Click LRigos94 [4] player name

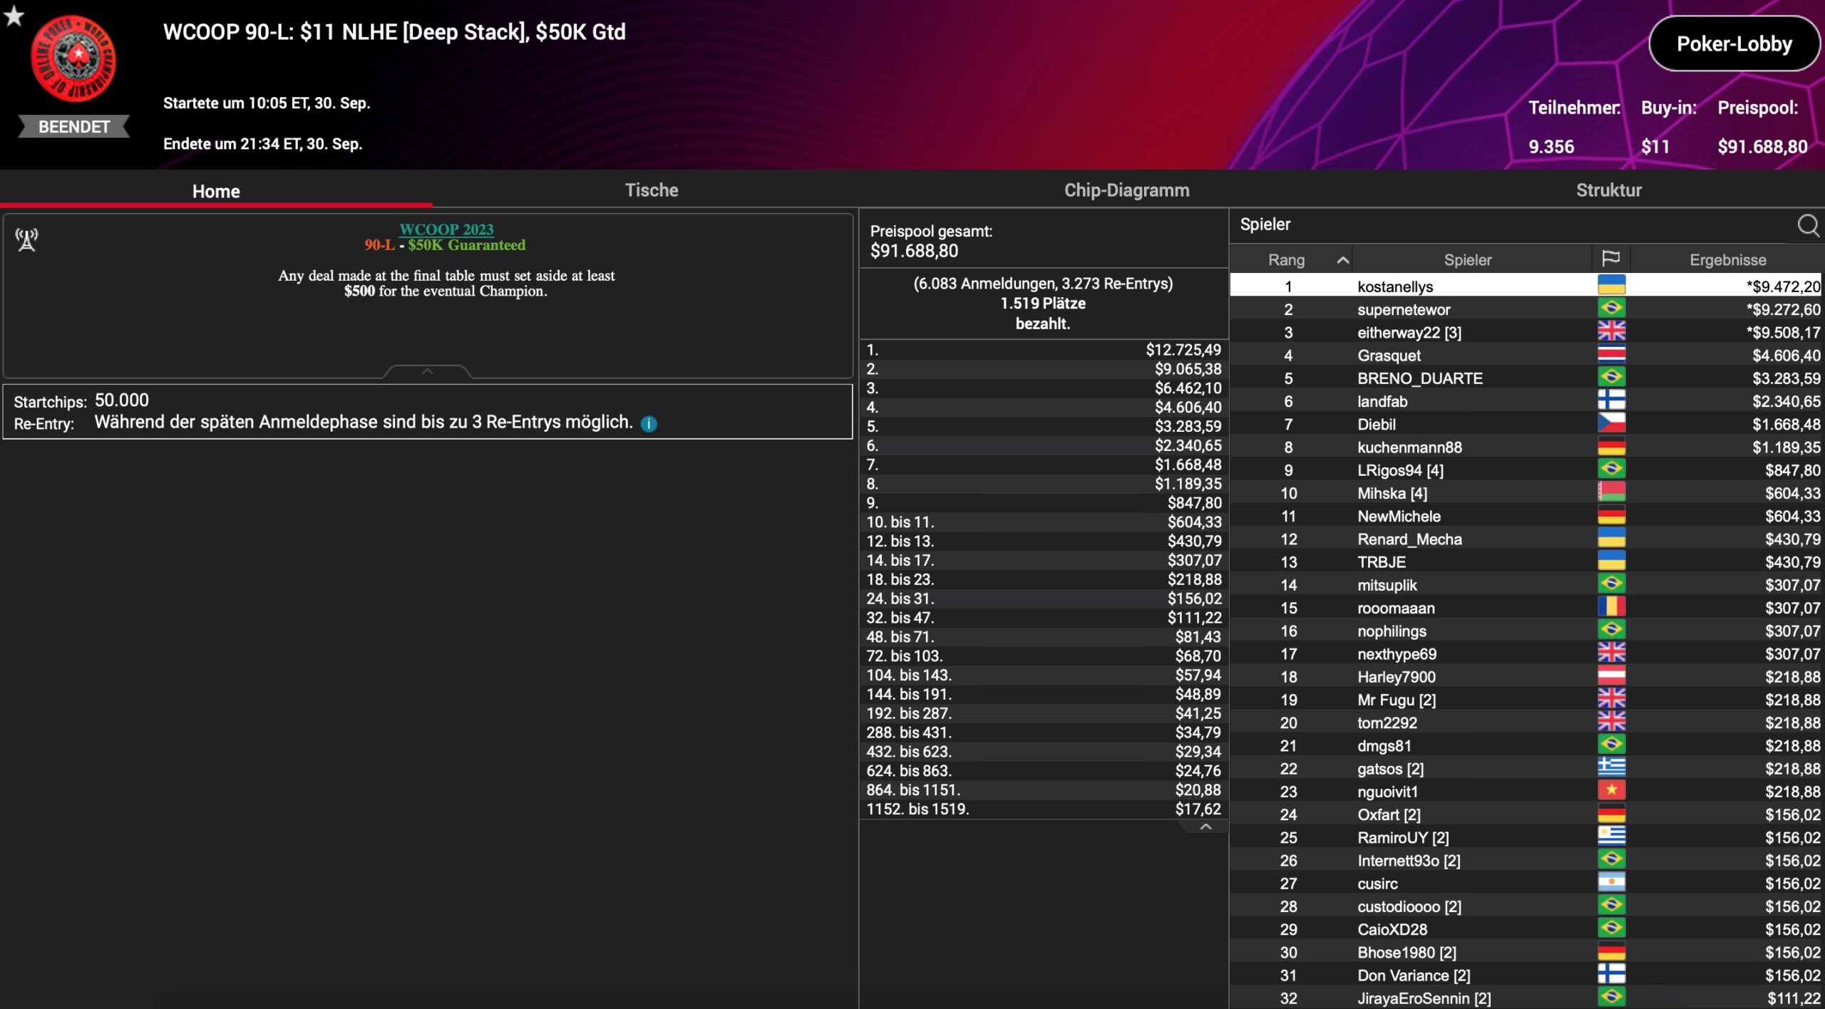[1400, 470]
